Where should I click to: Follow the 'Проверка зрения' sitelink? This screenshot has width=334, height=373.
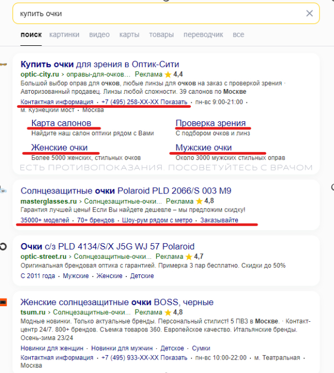(210, 123)
